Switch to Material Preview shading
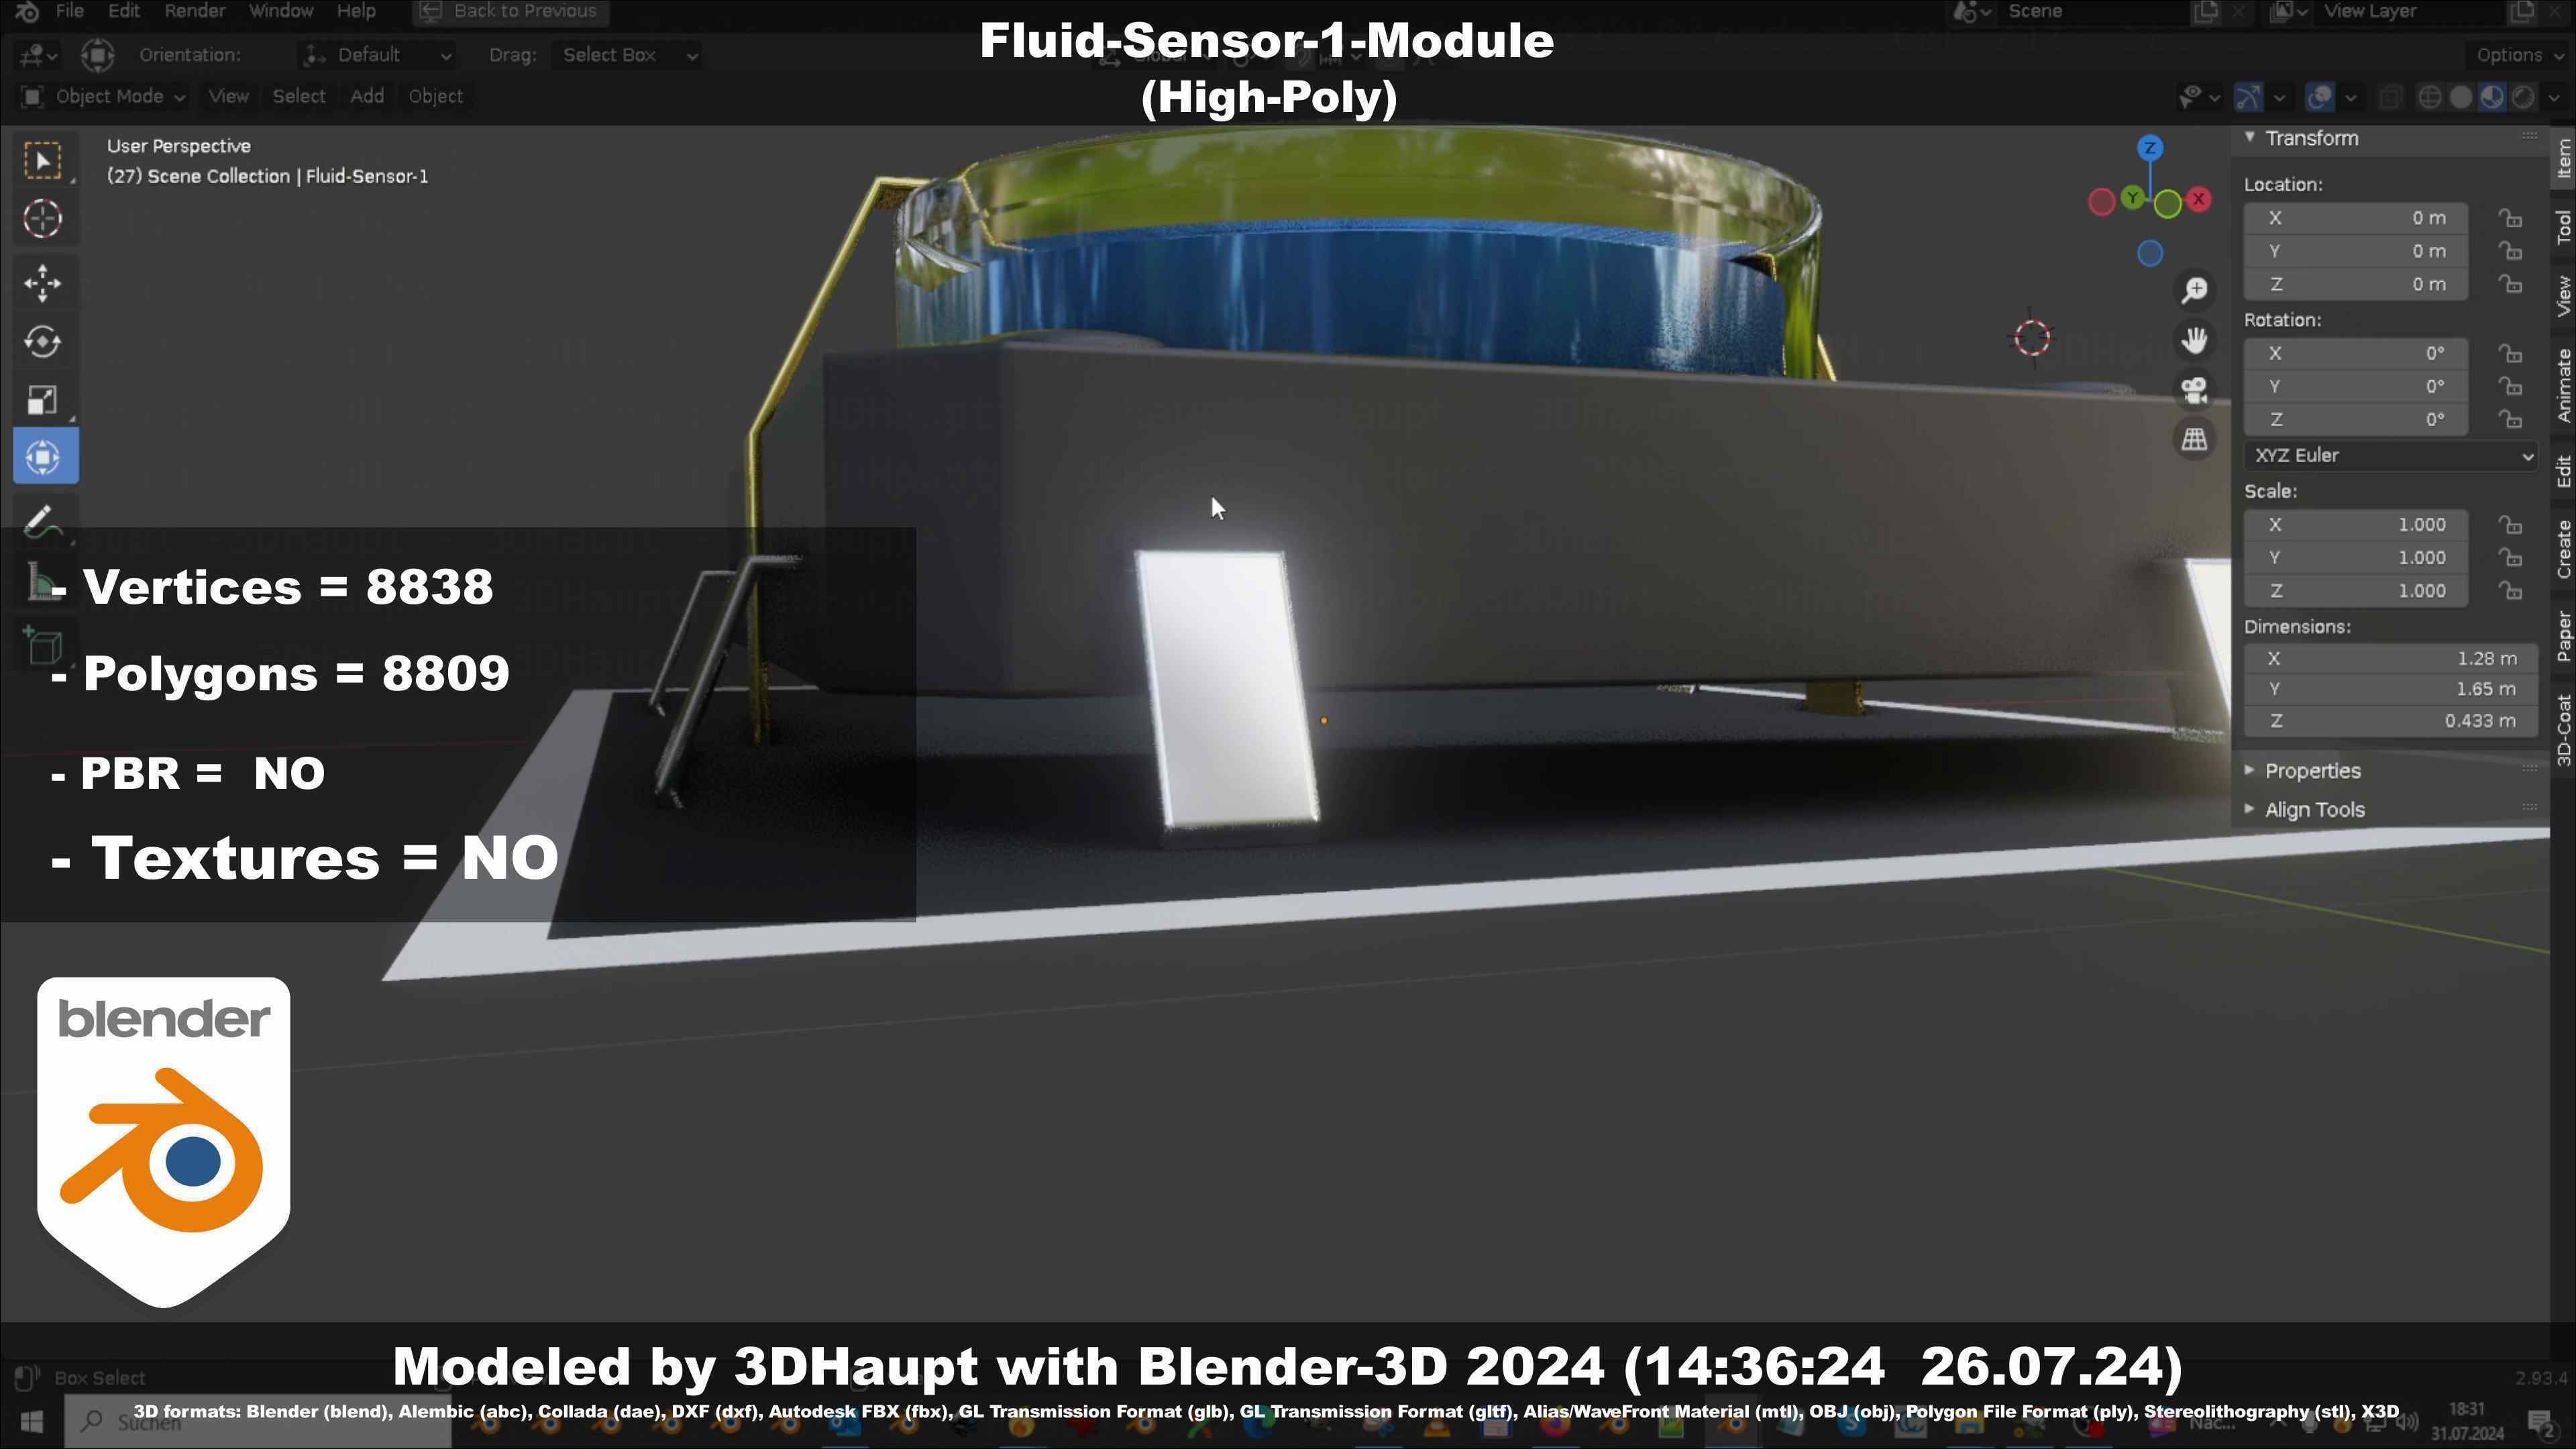 pos(2491,97)
